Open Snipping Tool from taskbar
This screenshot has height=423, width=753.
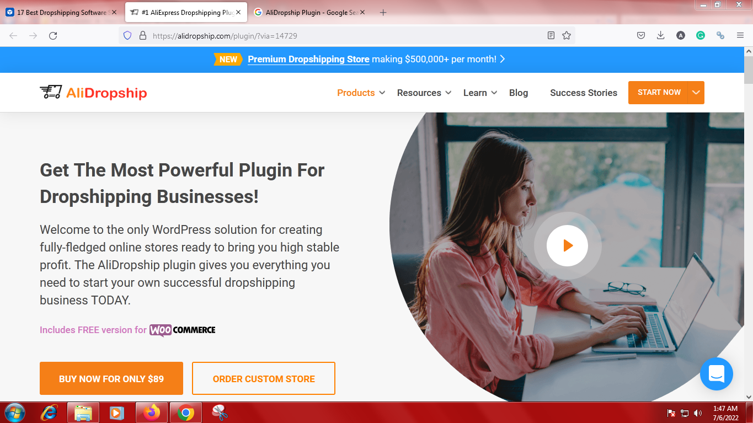click(x=220, y=413)
